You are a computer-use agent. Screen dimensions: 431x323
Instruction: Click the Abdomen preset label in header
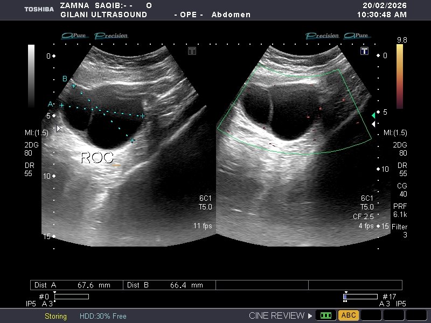click(231, 15)
